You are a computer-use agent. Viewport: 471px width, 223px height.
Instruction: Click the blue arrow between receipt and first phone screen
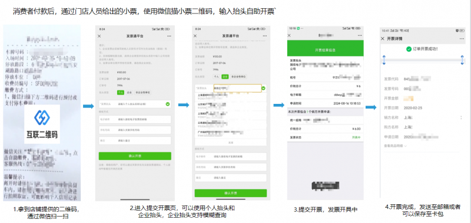point(88,106)
